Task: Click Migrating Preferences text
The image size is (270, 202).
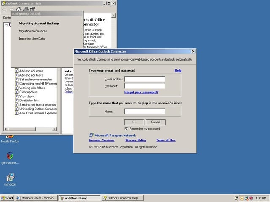Action: coord(33,31)
